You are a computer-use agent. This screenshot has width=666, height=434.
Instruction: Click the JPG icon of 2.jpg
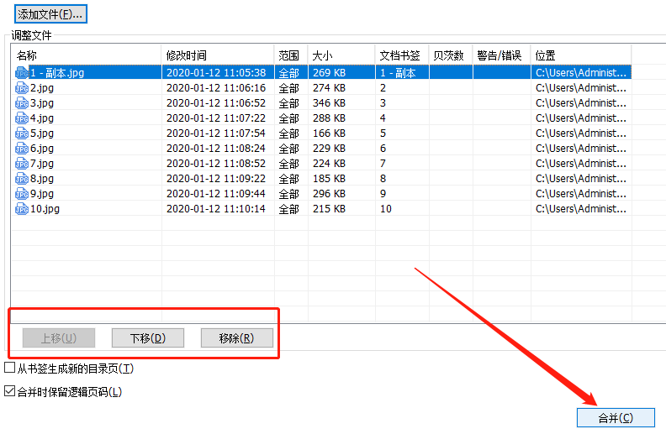22,88
